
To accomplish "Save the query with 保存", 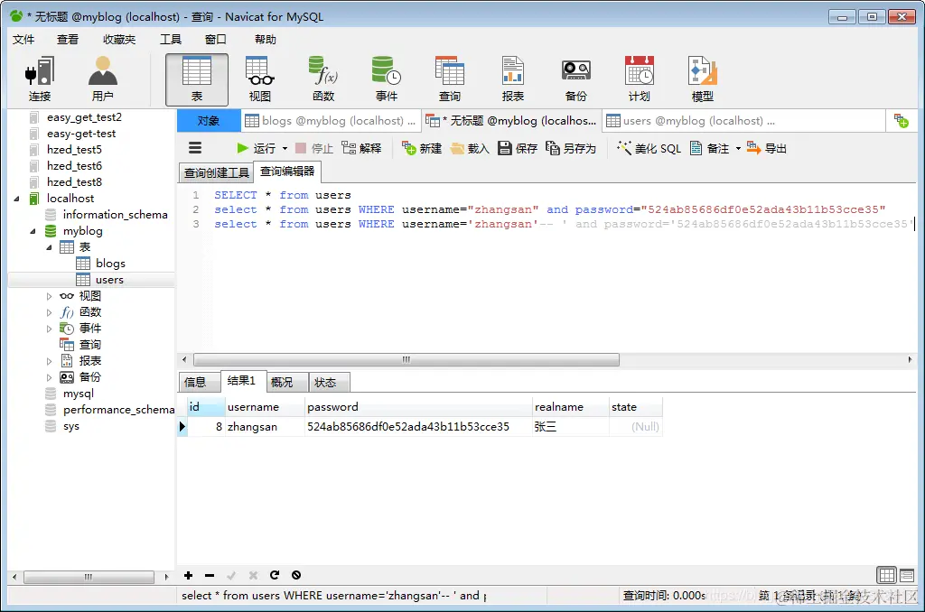I will click(518, 148).
